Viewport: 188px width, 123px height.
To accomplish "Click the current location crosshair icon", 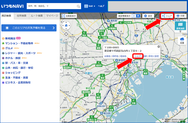I will (66, 34).
